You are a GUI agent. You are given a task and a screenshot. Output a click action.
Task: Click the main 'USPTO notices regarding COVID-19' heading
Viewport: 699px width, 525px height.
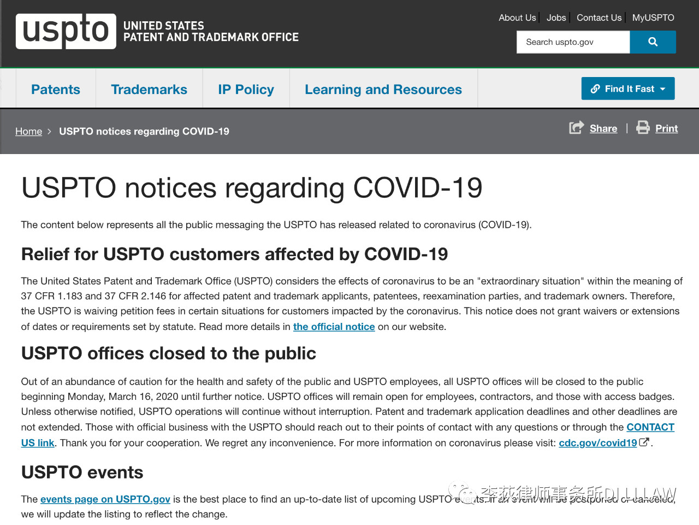252,188
